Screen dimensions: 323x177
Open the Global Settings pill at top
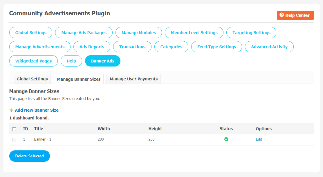[31, 33]
